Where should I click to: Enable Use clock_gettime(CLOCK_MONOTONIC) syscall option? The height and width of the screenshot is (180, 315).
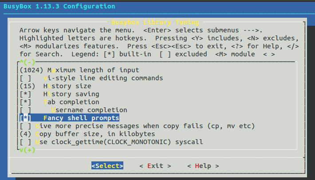pyautogui.click(x=26, y=142)
